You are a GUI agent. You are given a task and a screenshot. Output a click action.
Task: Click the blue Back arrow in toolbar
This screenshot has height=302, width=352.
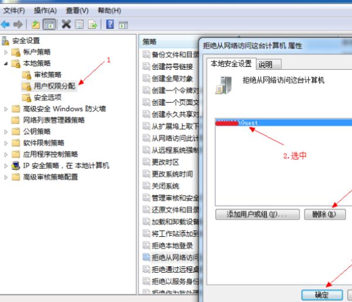(6, 24)
